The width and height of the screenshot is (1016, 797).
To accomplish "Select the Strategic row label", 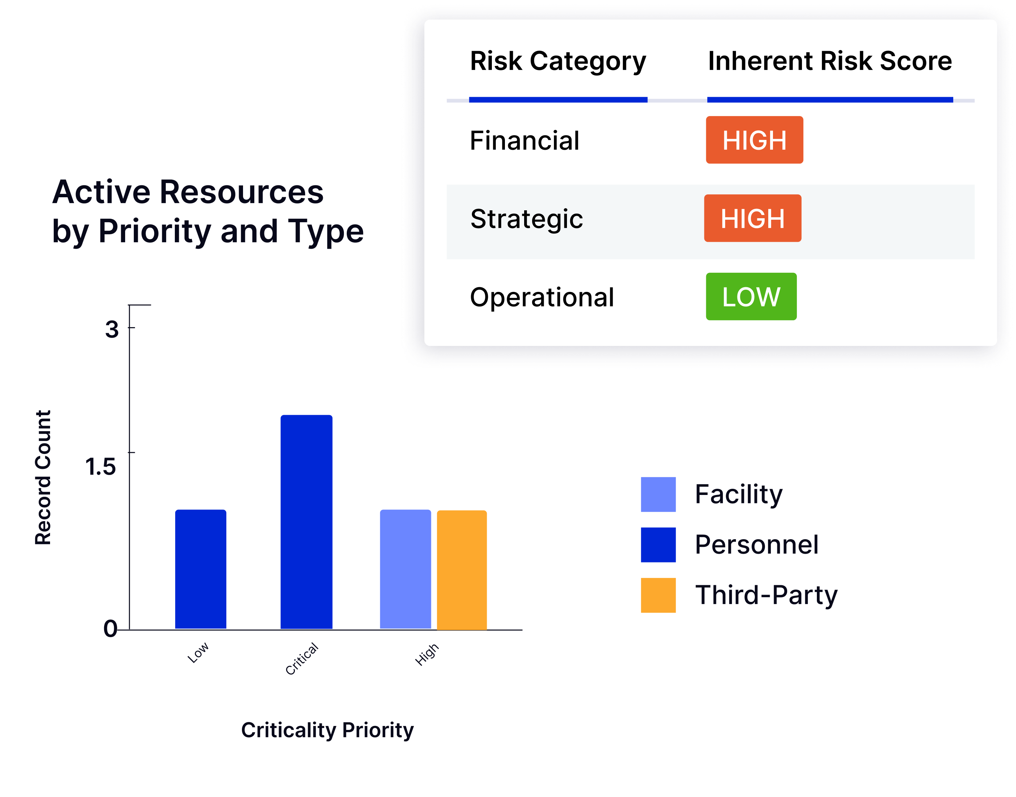I will point(526,219).
